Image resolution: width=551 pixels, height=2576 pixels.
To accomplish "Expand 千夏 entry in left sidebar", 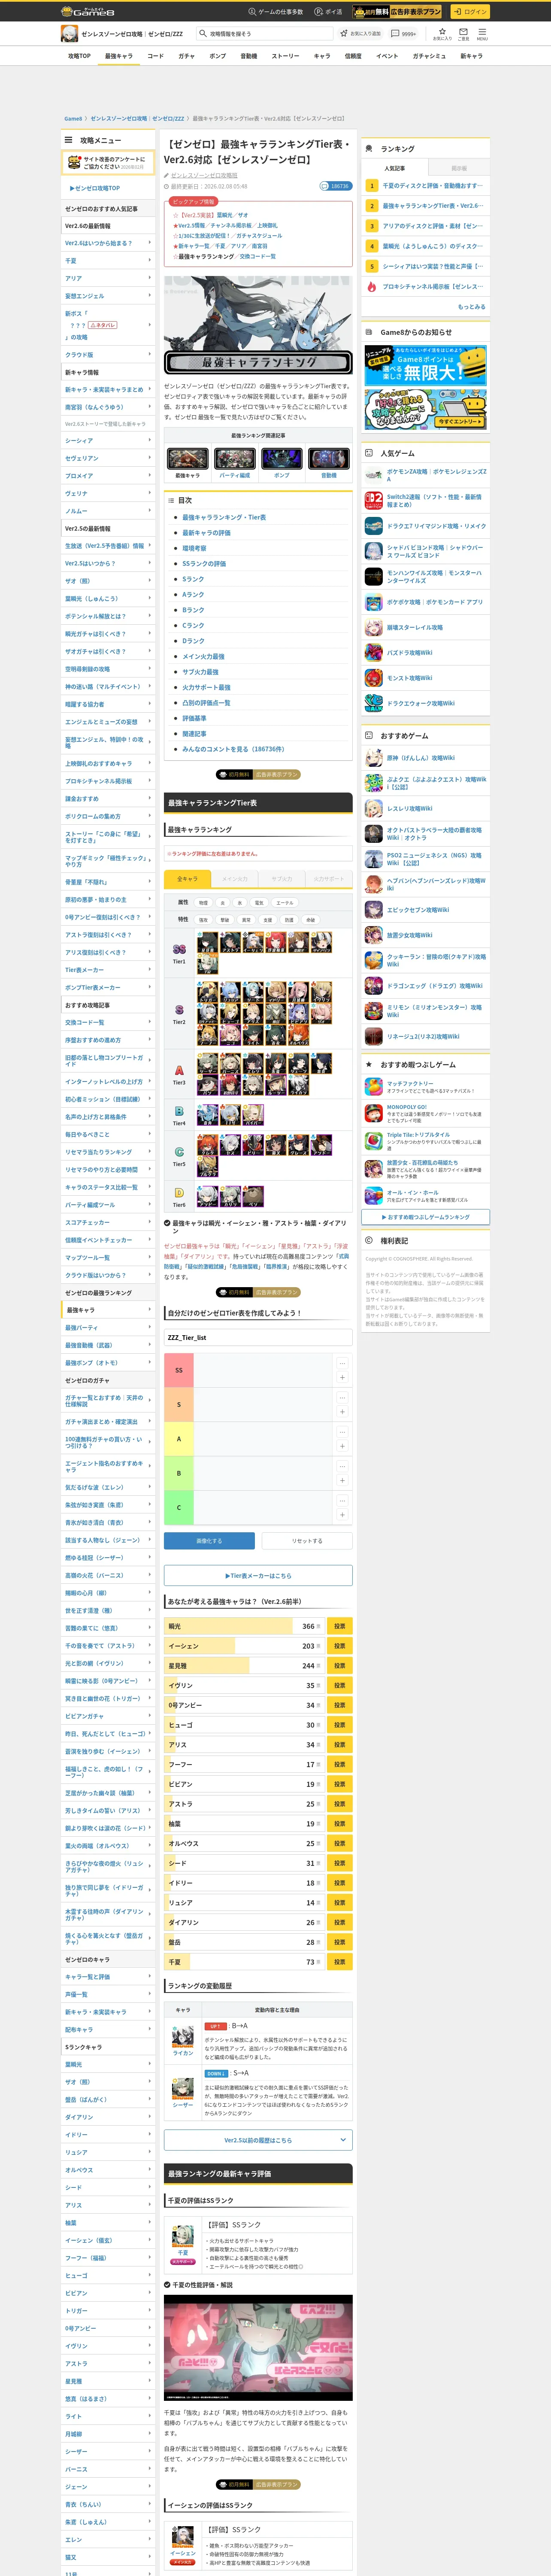I will click(x=108, y=260).
